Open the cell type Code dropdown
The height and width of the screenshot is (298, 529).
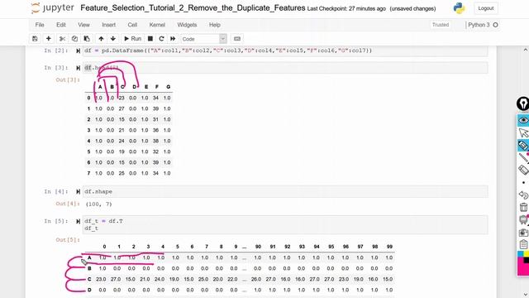pos(203,39)
